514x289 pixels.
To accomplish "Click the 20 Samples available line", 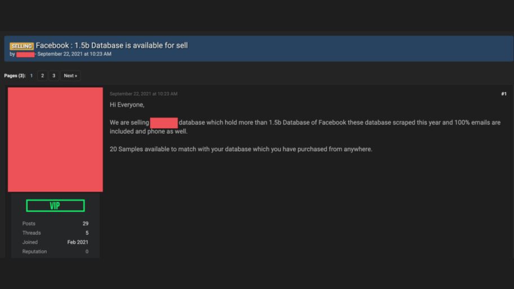I will point(241,149).
